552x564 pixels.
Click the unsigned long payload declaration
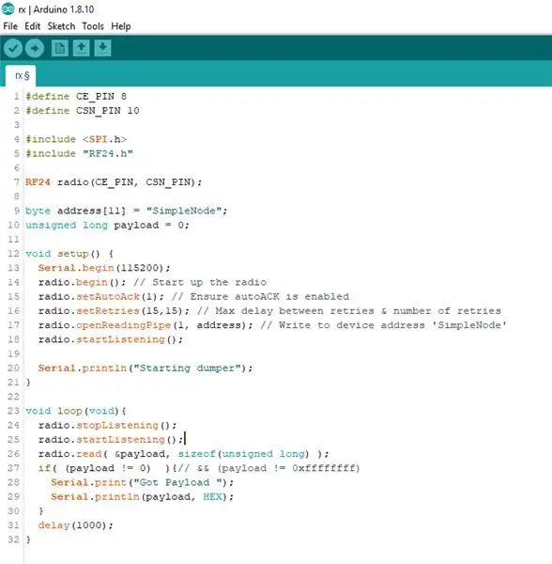[107, 226]
